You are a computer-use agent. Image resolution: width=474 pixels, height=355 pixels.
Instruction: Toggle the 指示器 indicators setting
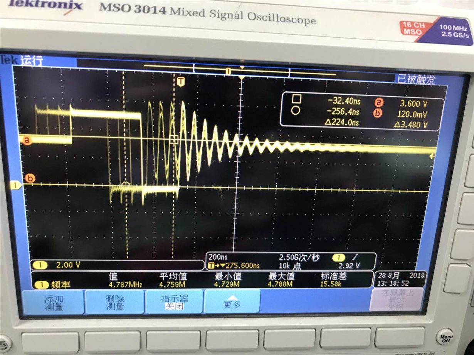173,302
